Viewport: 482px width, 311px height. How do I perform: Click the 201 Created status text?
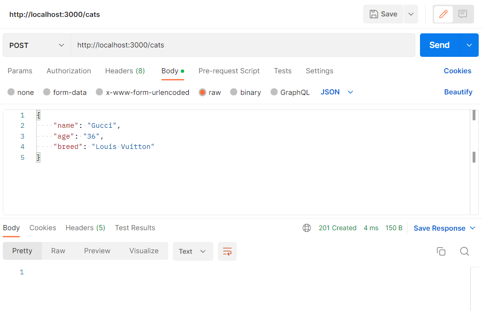coord(337,228)
